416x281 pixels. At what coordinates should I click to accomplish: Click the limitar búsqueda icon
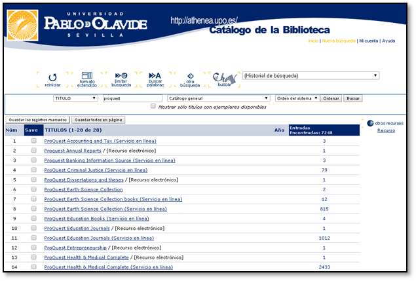(x=121, y=76)
